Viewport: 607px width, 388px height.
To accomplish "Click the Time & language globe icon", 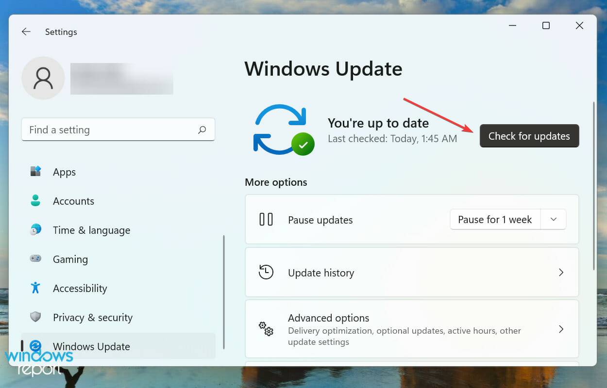I will (x=36, y=230).
